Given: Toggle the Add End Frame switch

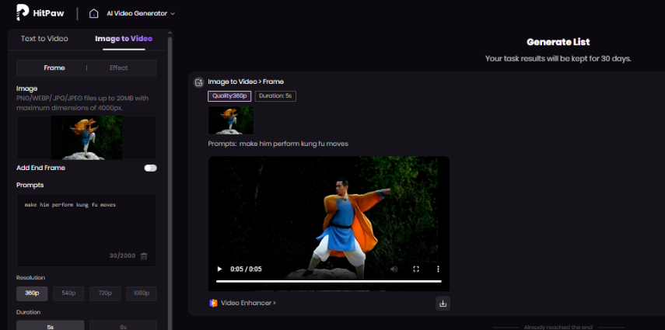Looking at the screenshot, I should [150, 168].
